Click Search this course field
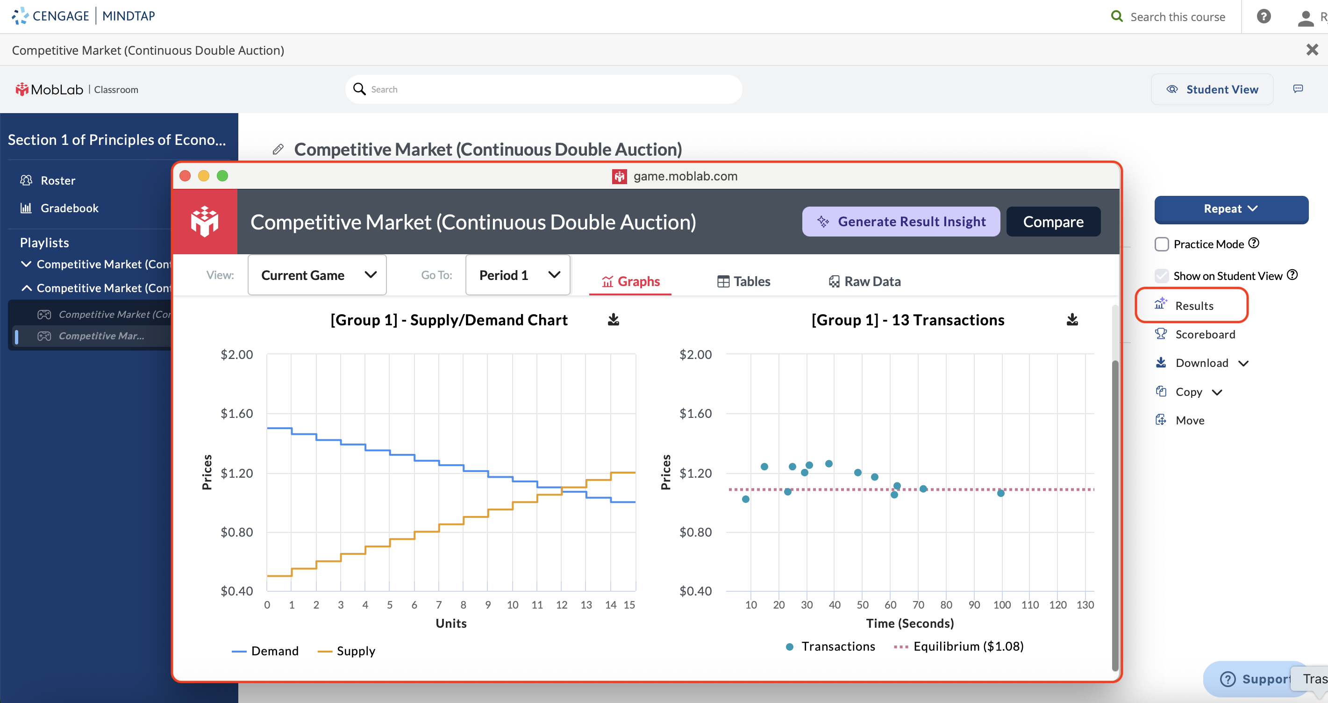 (1178, 17)
